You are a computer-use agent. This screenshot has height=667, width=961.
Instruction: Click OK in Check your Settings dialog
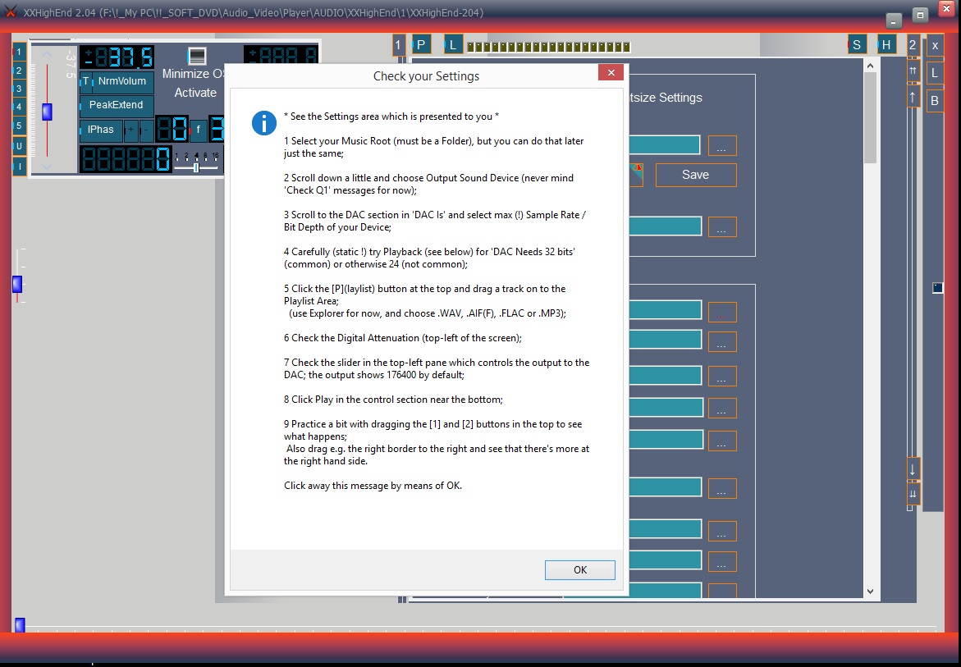pyautogui.click(x=579, y=569)
